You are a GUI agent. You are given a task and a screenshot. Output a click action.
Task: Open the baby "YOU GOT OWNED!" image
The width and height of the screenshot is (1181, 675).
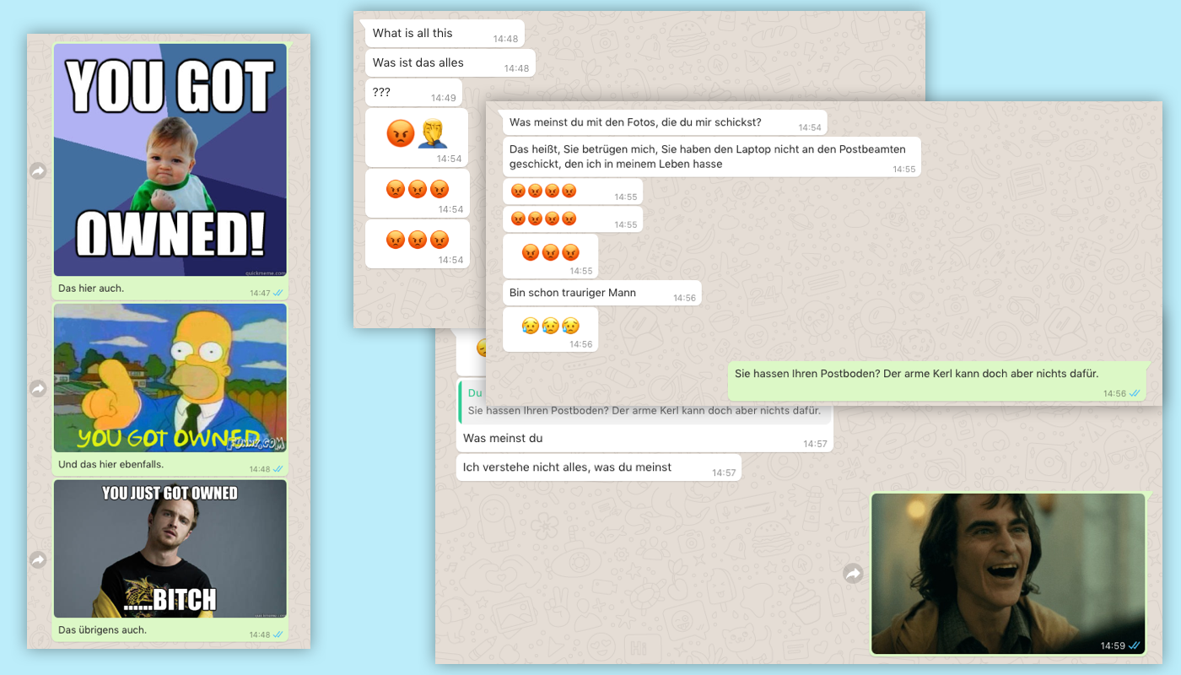pos(170,160)
